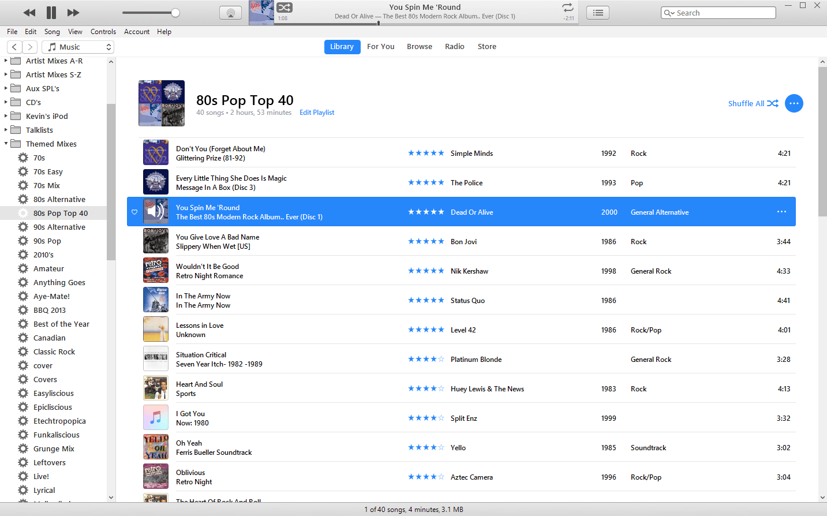Viewport: 827px width, 516px height.
Task: Click the now playing album artwork thumbnail
Action: 261,13
